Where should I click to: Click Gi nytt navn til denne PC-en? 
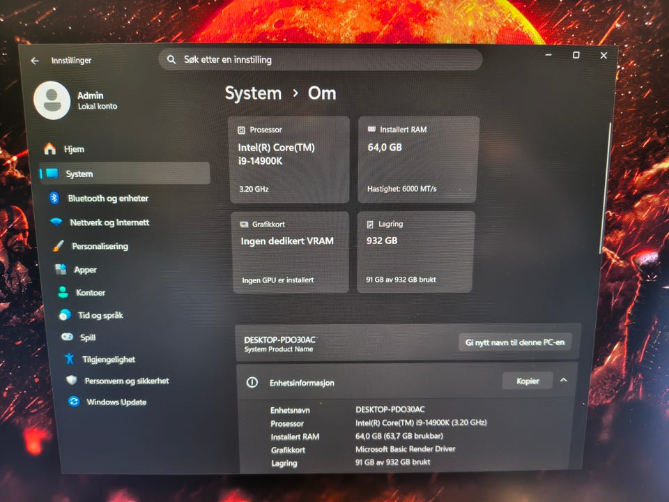point(514,342)
